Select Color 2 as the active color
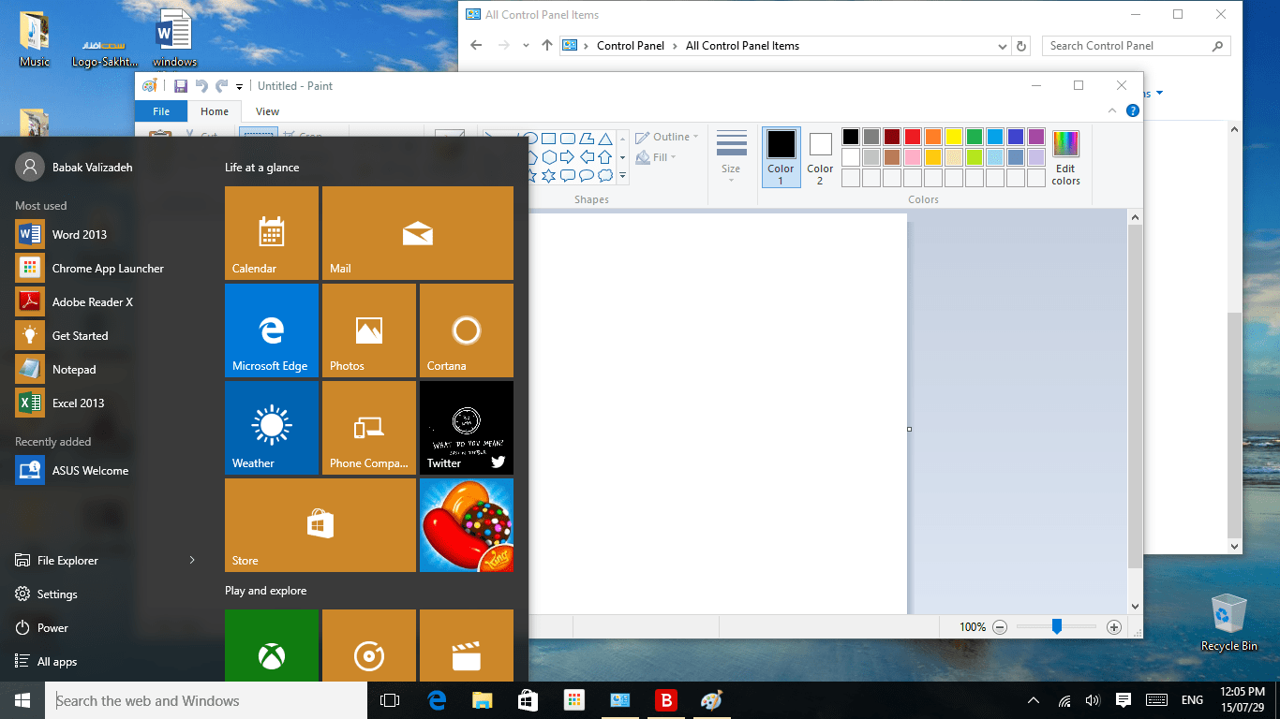The width and height of the screenshot is (1280, 719). pyautogui.click(x=820, y=157)
